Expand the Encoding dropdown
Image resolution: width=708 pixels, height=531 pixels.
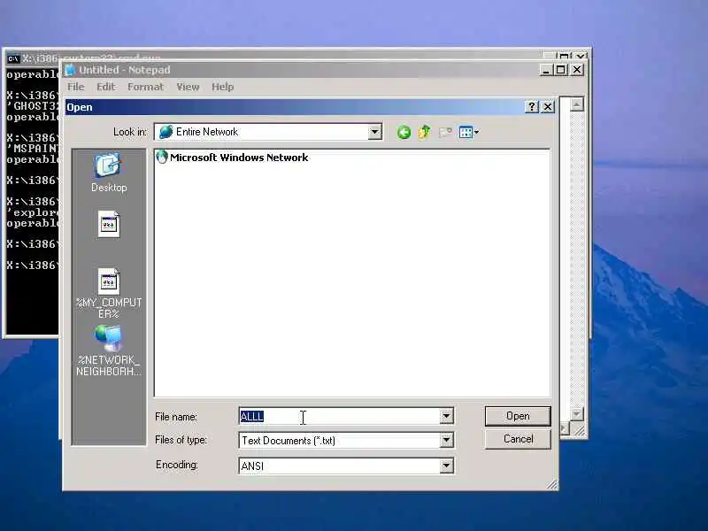point(446,466)
